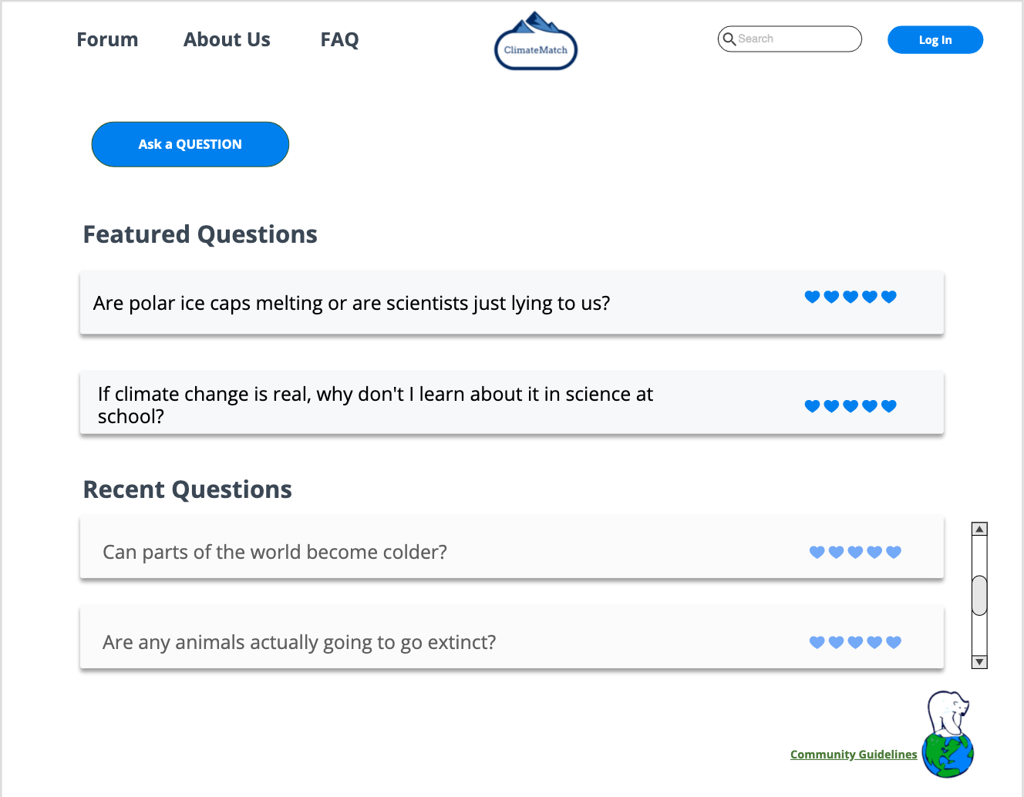Open the FAQ navigation item
The width and height of the screenshot is (1024, 797).
(339, 40)
